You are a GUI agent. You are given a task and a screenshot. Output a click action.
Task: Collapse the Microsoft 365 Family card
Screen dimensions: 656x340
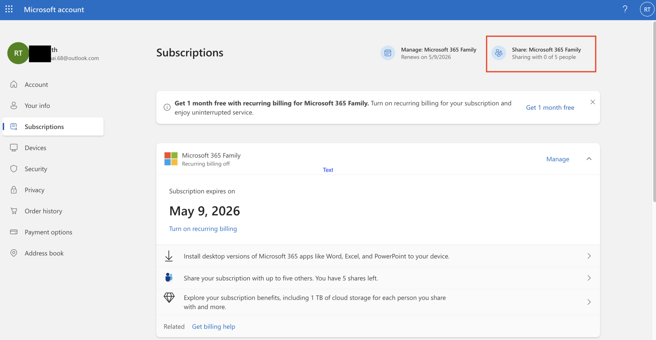click(589, 159)
